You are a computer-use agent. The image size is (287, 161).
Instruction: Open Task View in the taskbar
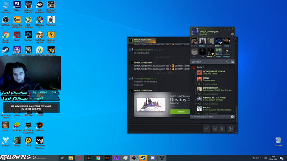click(x=62, y=158)
